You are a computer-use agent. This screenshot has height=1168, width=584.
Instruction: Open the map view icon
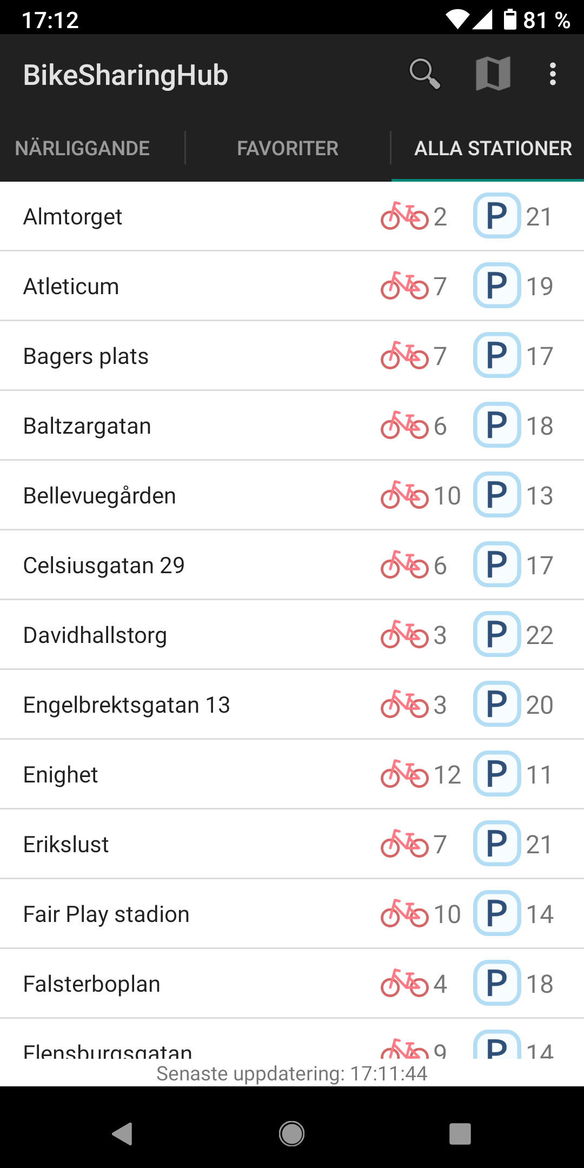(x=493, y=74)
